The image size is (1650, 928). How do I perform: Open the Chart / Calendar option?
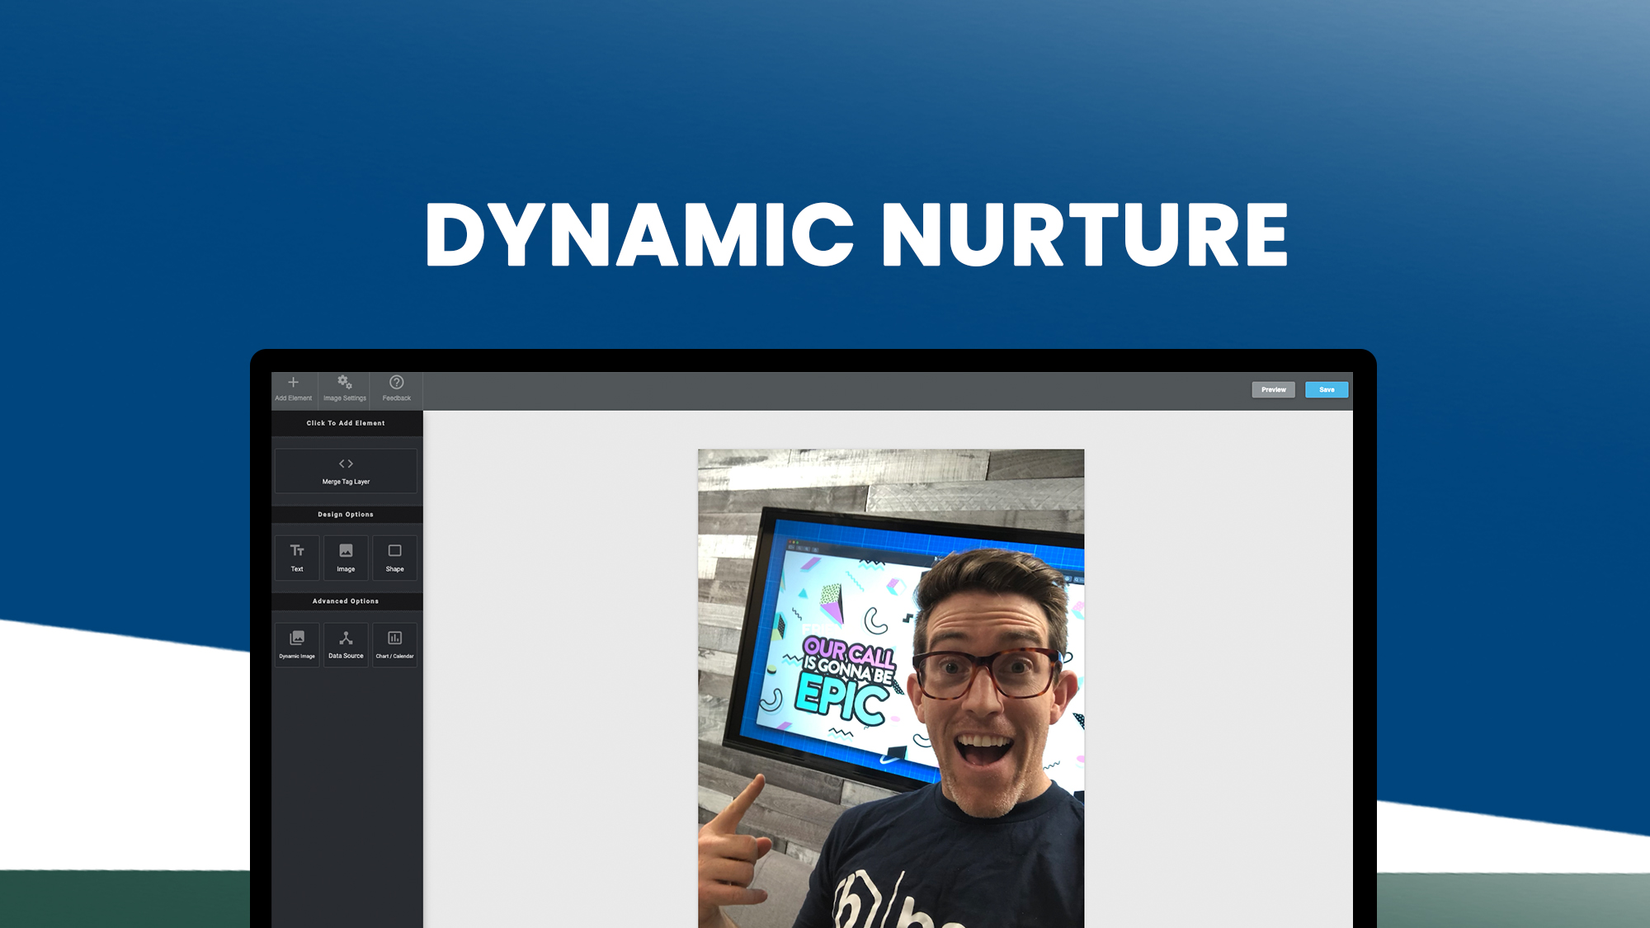click(395, 644)
